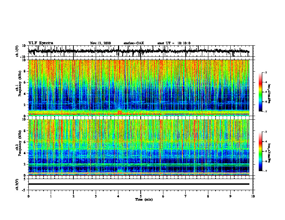
Task: Click the "8" kHz tick on ch.2 spectrogram
Action: pos(25,131)
